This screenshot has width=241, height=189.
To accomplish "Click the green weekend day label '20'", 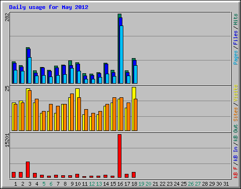I will point(148,184).
